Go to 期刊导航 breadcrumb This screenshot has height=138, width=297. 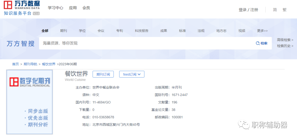click(x=31, y=64)
